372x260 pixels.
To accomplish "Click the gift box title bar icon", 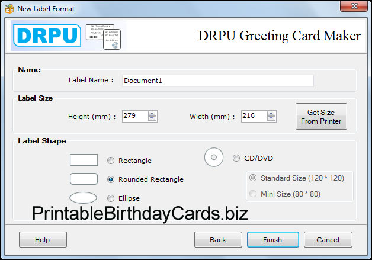I will point(9,8).
